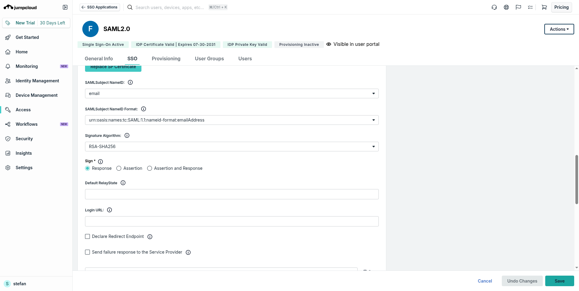Select the Response sign option
579x291 pixels.
(87, 168)
